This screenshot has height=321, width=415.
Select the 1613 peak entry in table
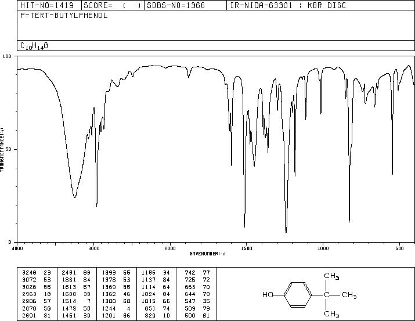[x=76, y=287]
